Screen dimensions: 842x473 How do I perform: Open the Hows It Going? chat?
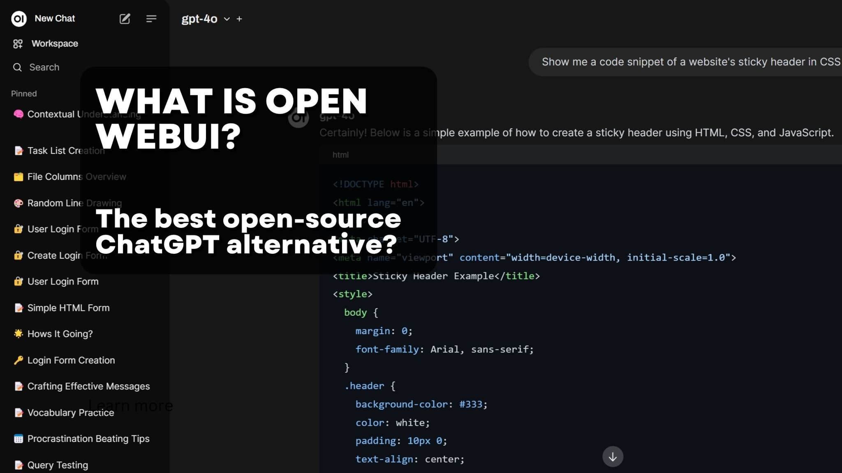point(60,334)
